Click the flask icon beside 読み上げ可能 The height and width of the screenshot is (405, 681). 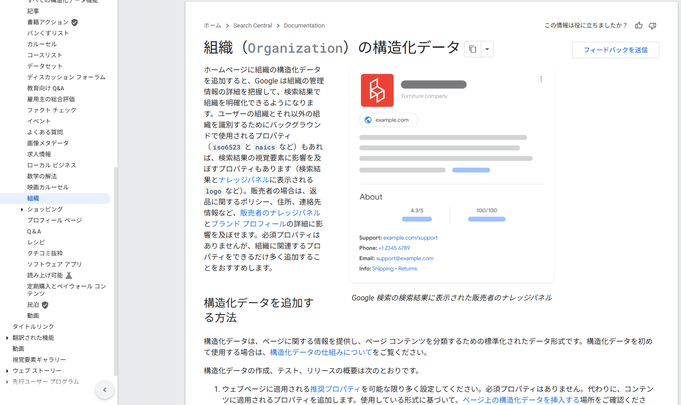(x=69, y=276)
